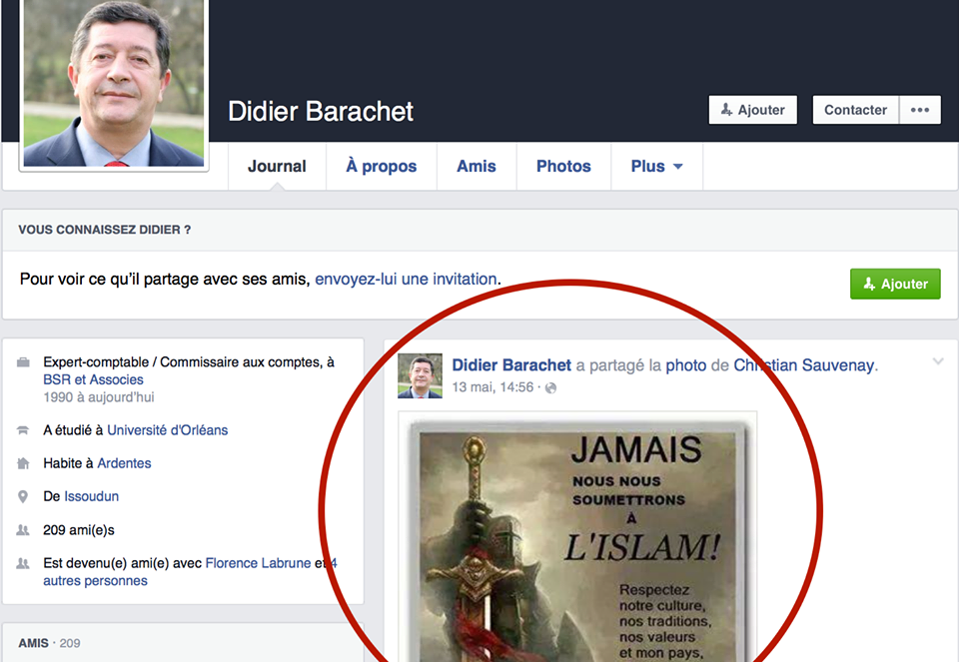Click the location pin icon beside De Issoudun
Image resolution: width=959 pixels, height=662 pixels.
point(23,496)
